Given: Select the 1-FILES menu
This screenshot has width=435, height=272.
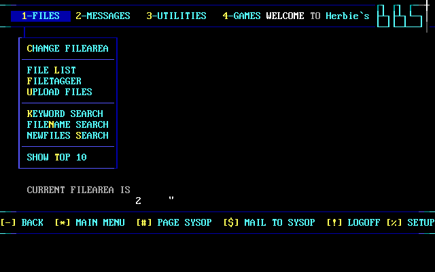Looking at the screenshot, I should (x=41, y=16).
